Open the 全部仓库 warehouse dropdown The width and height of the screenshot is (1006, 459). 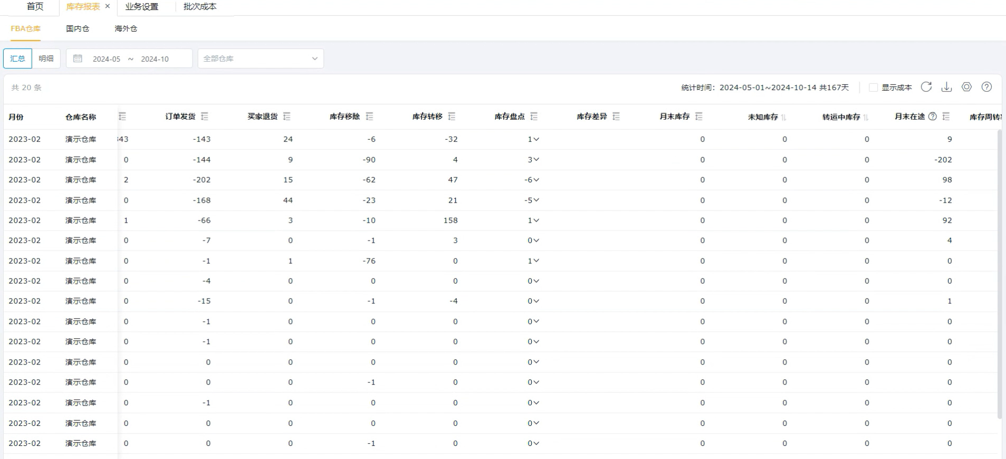261,59
